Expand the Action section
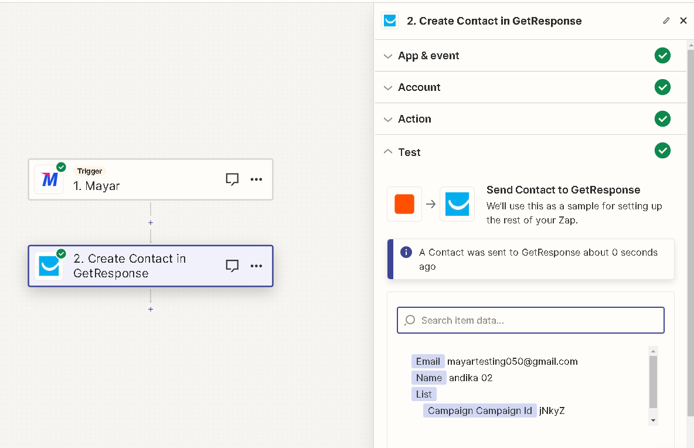Image resolution: width=694 pixels, height=448 pixels. tap(530, 118)
